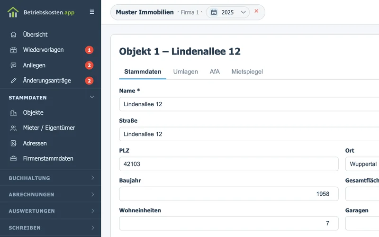Click the Firmenstammdaten briefcase icon
This screenshot has height=237, width=379.
(14, 159)
